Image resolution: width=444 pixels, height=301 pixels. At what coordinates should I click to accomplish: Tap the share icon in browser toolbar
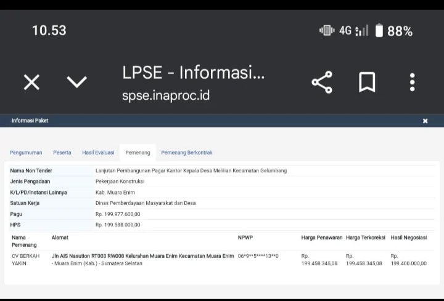point(321,82)
